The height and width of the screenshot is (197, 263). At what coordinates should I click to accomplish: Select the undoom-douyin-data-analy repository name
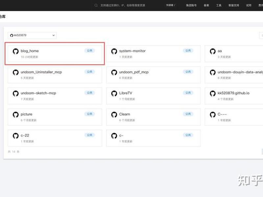click(240, 72)
